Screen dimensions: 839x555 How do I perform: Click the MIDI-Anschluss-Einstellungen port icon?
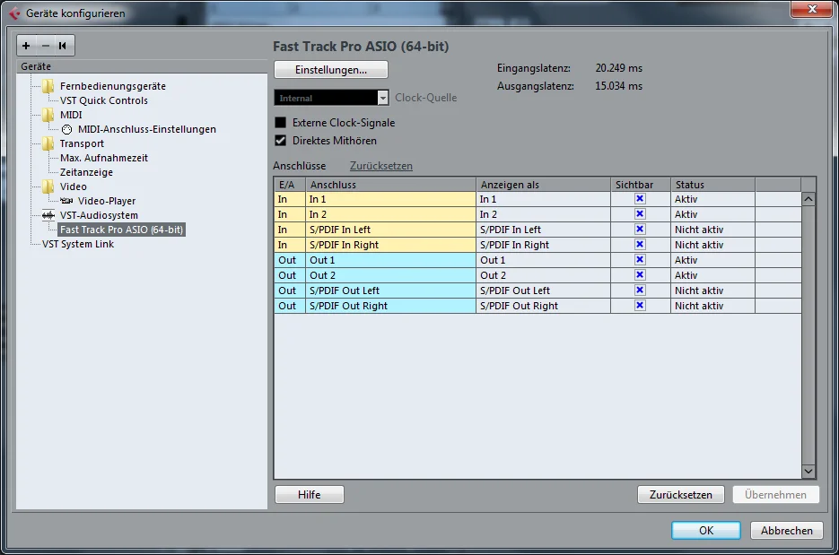67,129
